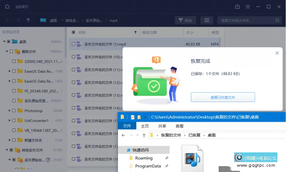Click the pin icon next to ProgramData
The width and height of the screenshot is (286, 172).
167,166
